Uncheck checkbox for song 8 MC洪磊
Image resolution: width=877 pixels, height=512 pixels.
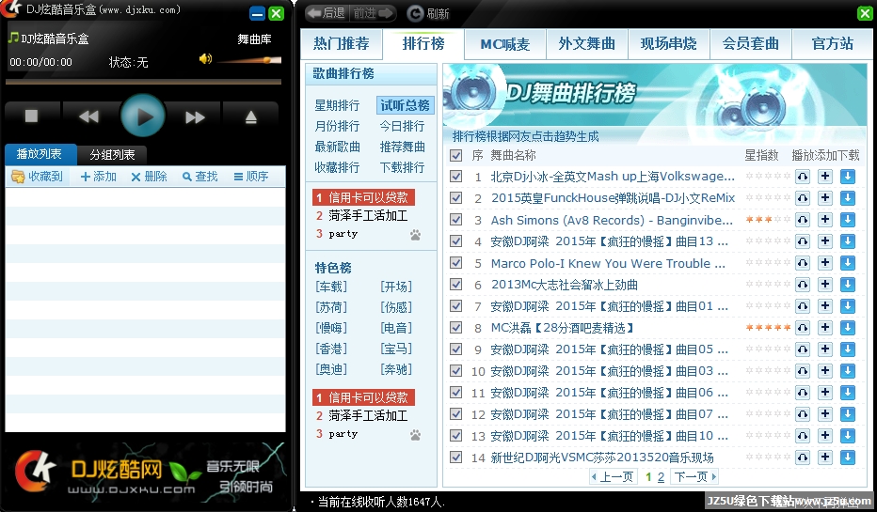pyautogui.click(x=455, y=328)
